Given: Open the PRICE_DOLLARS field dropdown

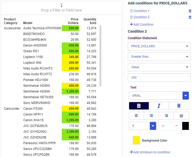Looking at the screenshot, I should (x=159, y=46).
